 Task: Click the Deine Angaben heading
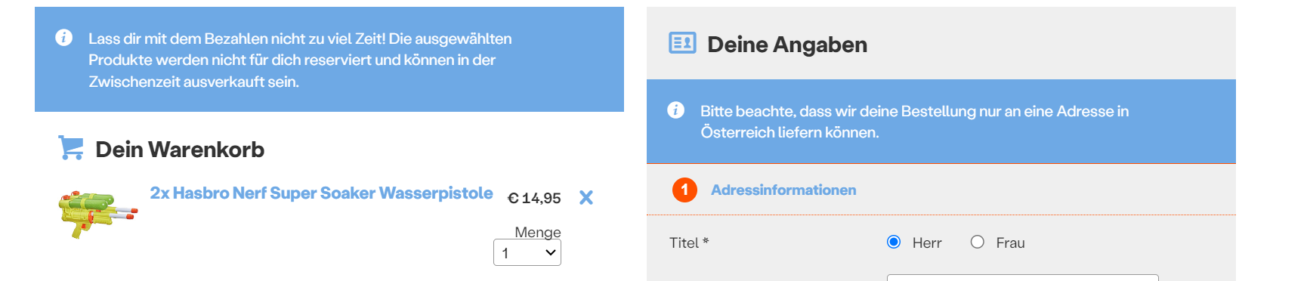(x=787, y=45)
